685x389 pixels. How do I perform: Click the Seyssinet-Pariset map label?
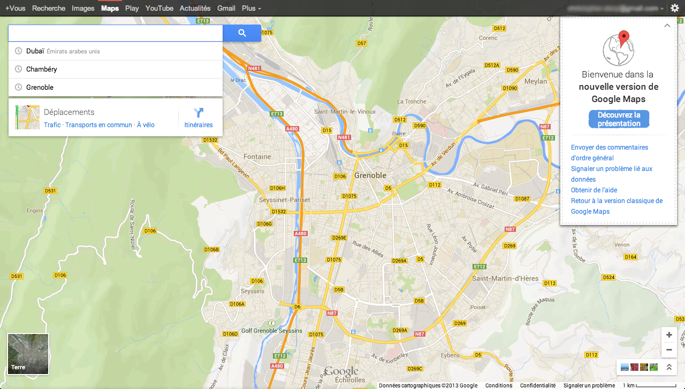coord(284,200)
